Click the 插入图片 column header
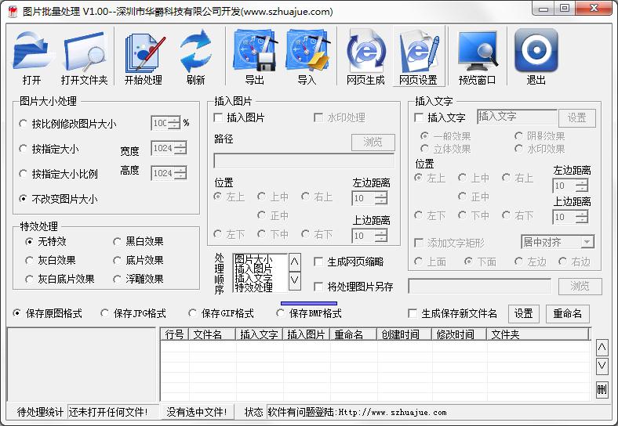Screen dimensions: 618x426 click(x=306, y=334)
